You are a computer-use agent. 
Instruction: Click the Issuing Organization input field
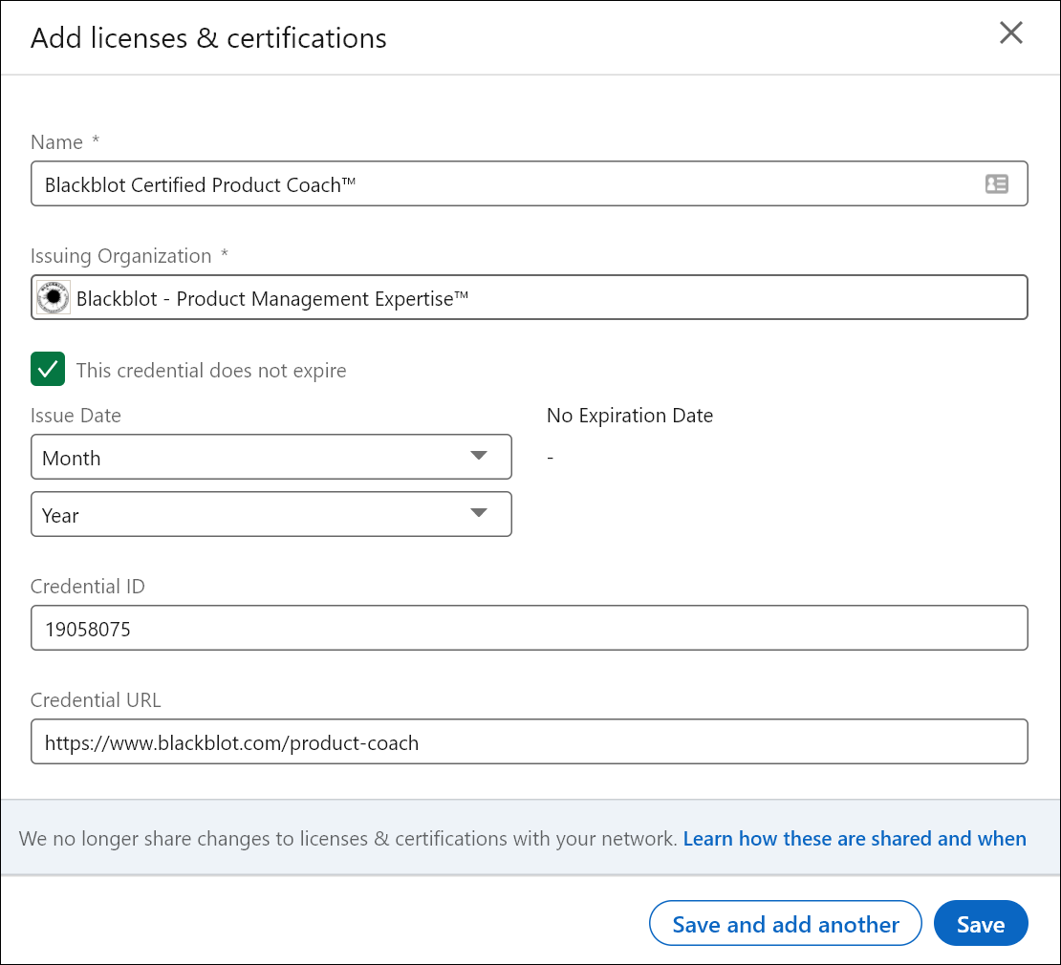pyautogui.click(x=530, y=297)
